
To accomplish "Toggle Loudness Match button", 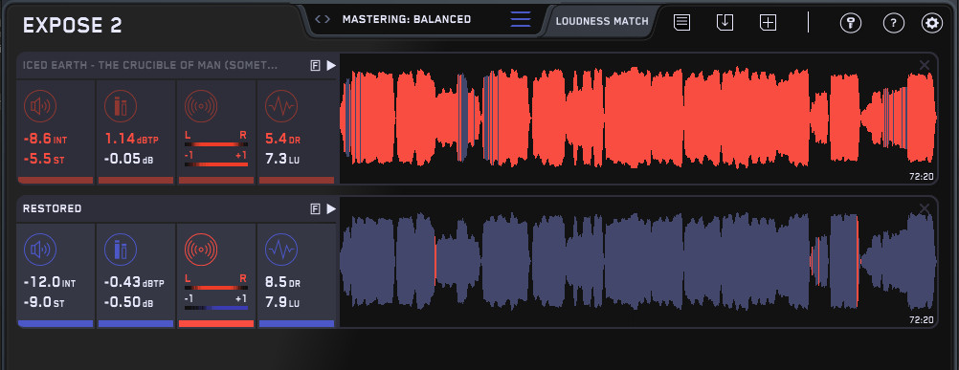I will coord(602,21).
